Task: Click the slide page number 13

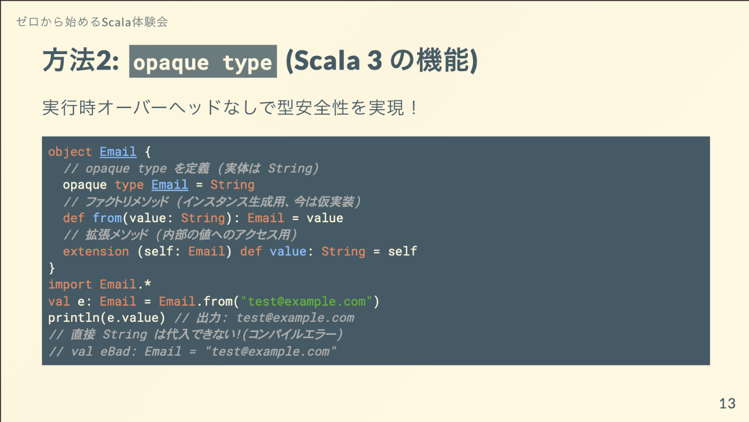Action: pos(728,404)
